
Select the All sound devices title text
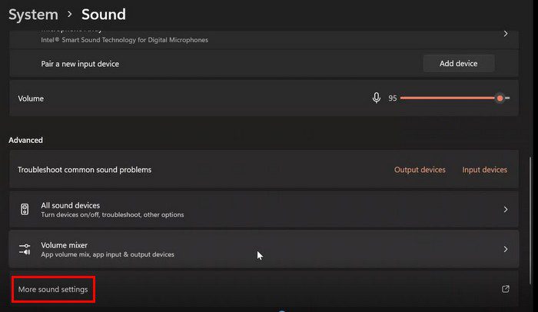click(x=71, y=204)
